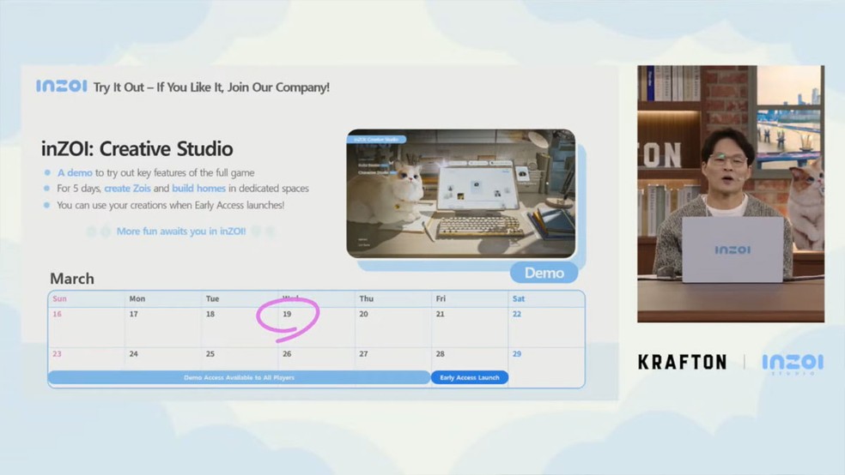Image resolution: width=845 pixels, height=475 pixels.
Task: Select the 'You can use your creations' bullet line
Action: pyautogui.click(x=170, y=205)
